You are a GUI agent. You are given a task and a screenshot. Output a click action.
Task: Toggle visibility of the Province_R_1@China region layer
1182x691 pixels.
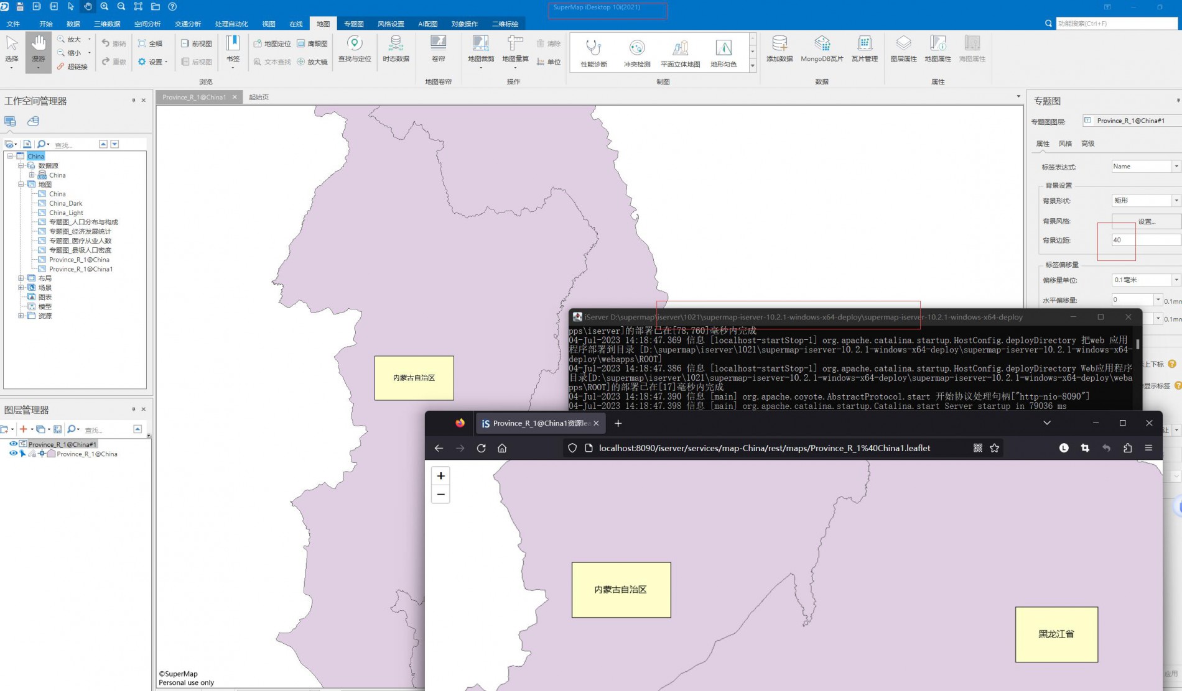[13, 454]
